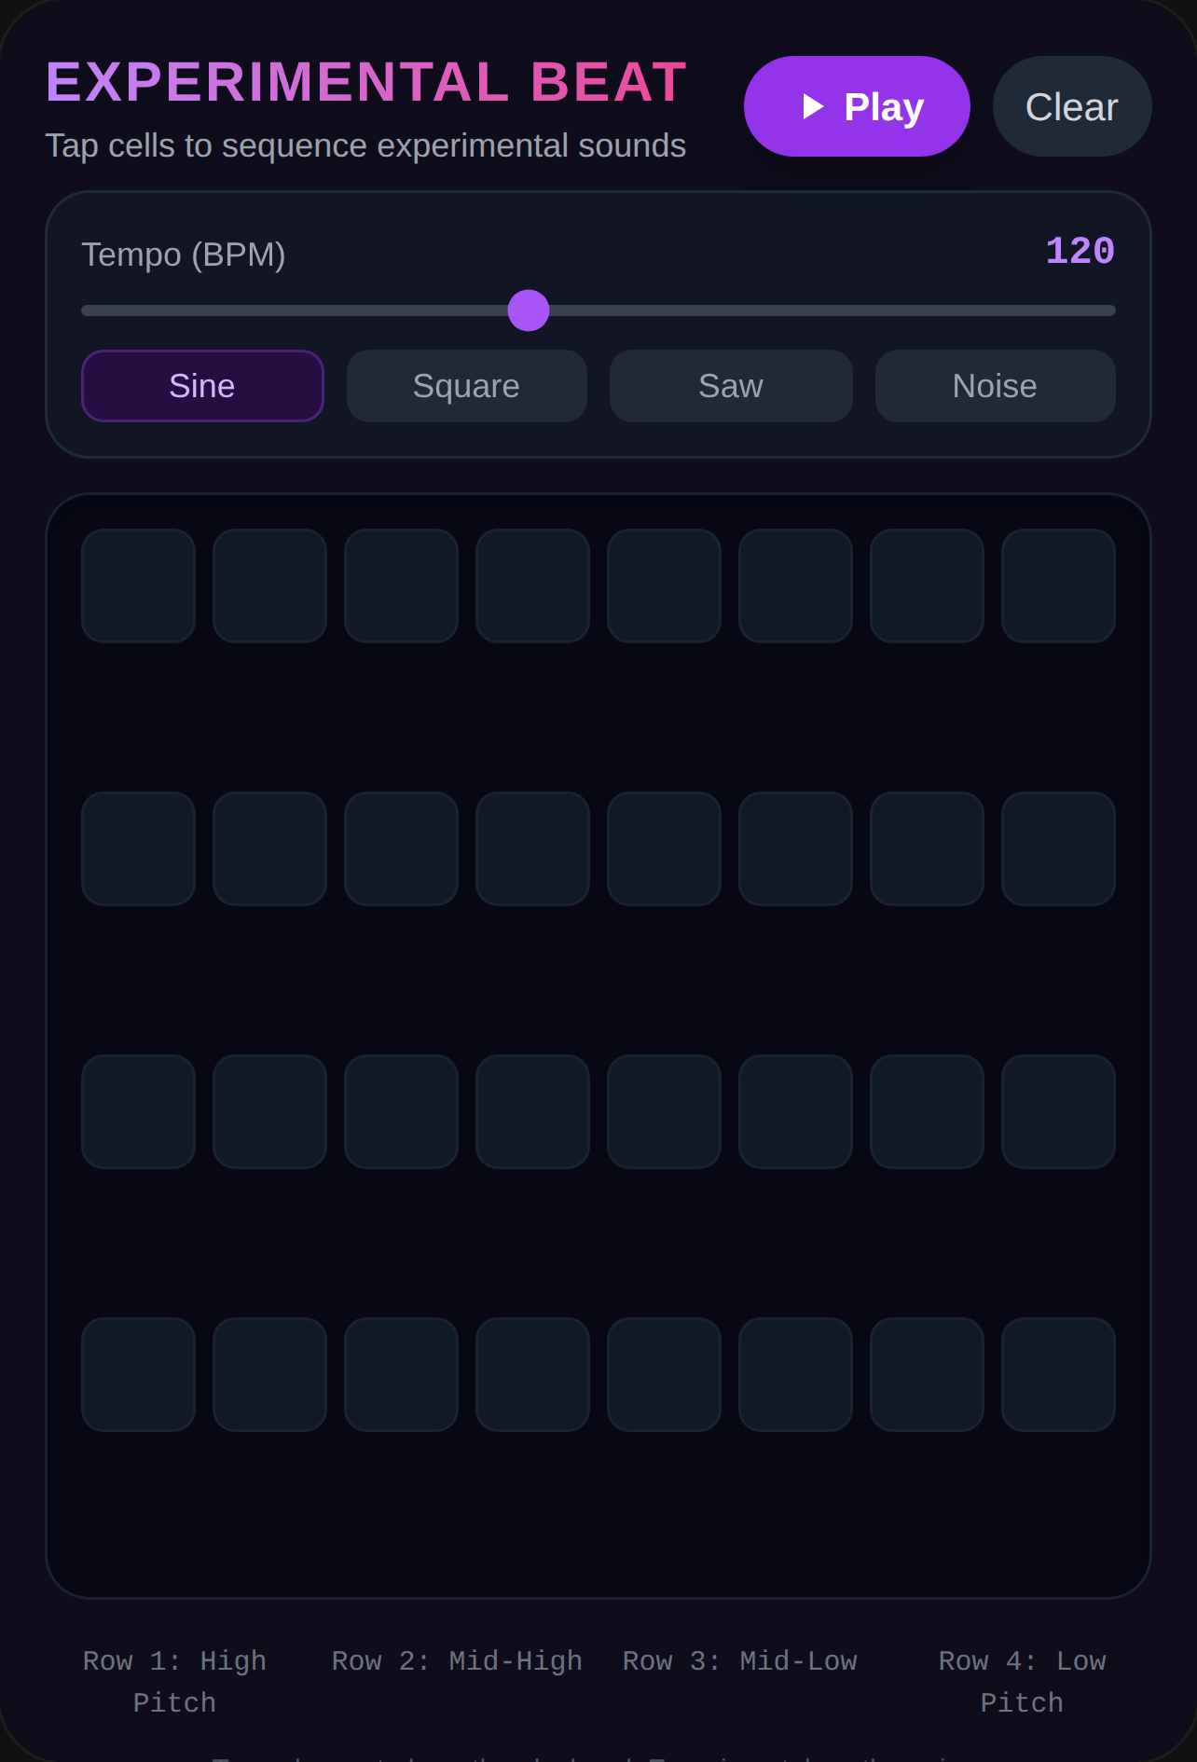Image resolution: width=1197 pixels, height=1762 pixels.
Task: Toggle first cell in mid-high row
Action: 138,848
